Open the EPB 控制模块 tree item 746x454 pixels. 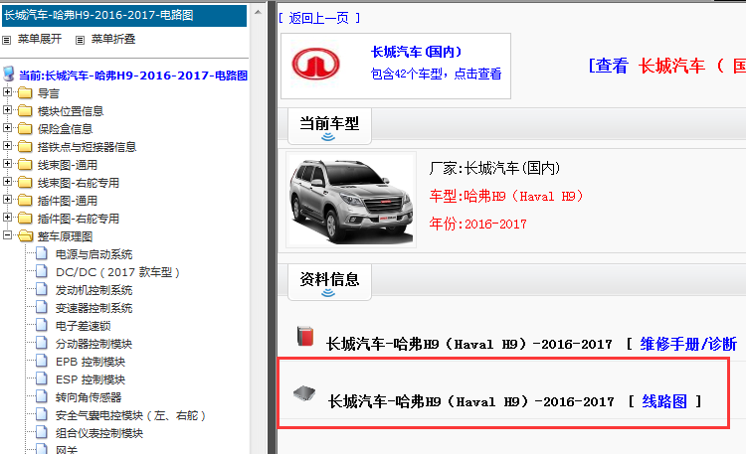click(91, 362)
